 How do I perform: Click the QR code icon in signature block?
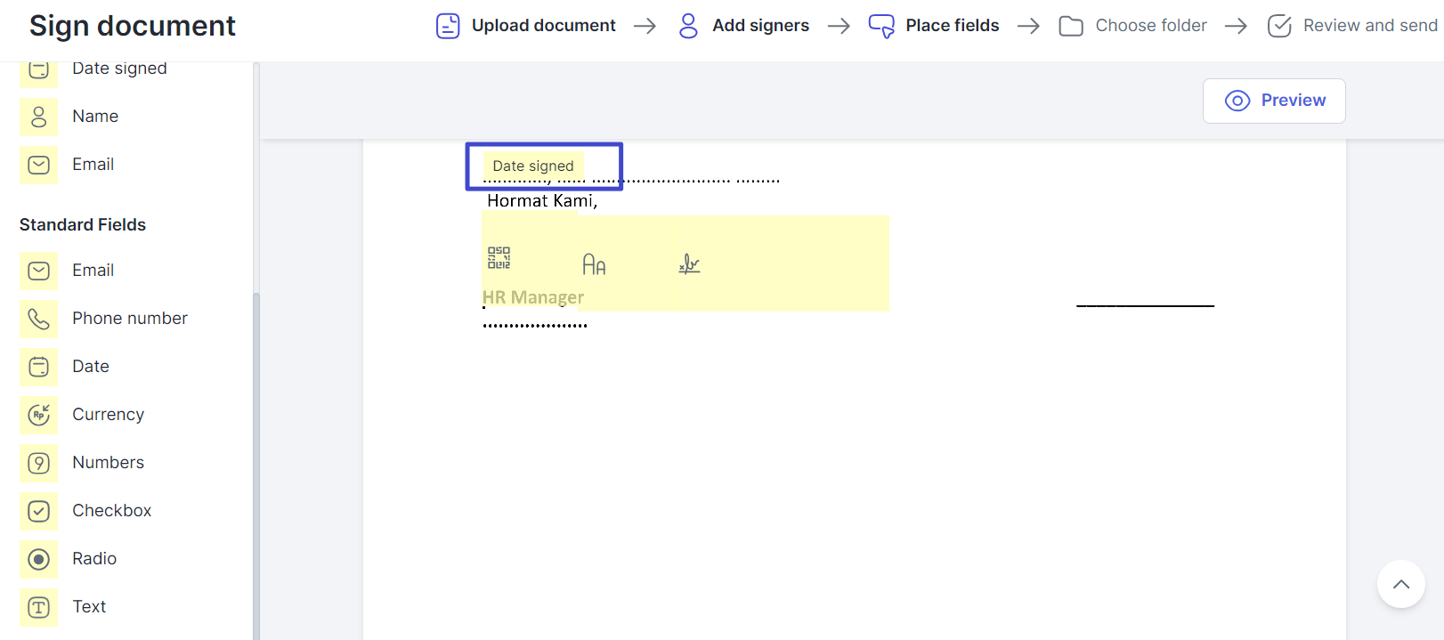tap(499, 258)
